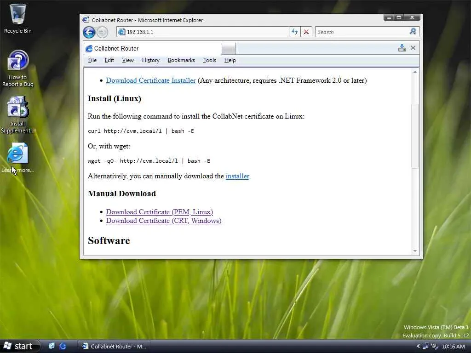Viewport: 471px width, 353px height.
Task: Open Download Certificate (CRT, Windows) link
Action: [164, 221]
